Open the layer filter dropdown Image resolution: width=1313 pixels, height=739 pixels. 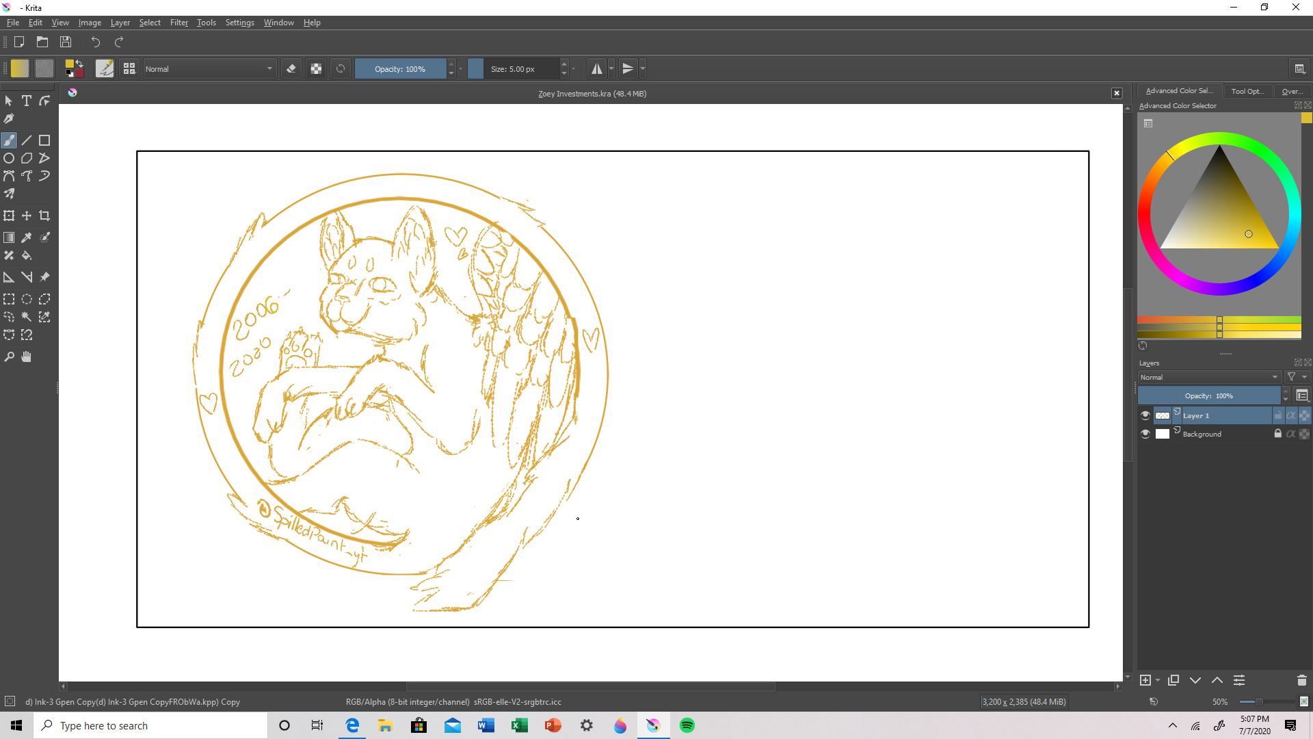1297,377
